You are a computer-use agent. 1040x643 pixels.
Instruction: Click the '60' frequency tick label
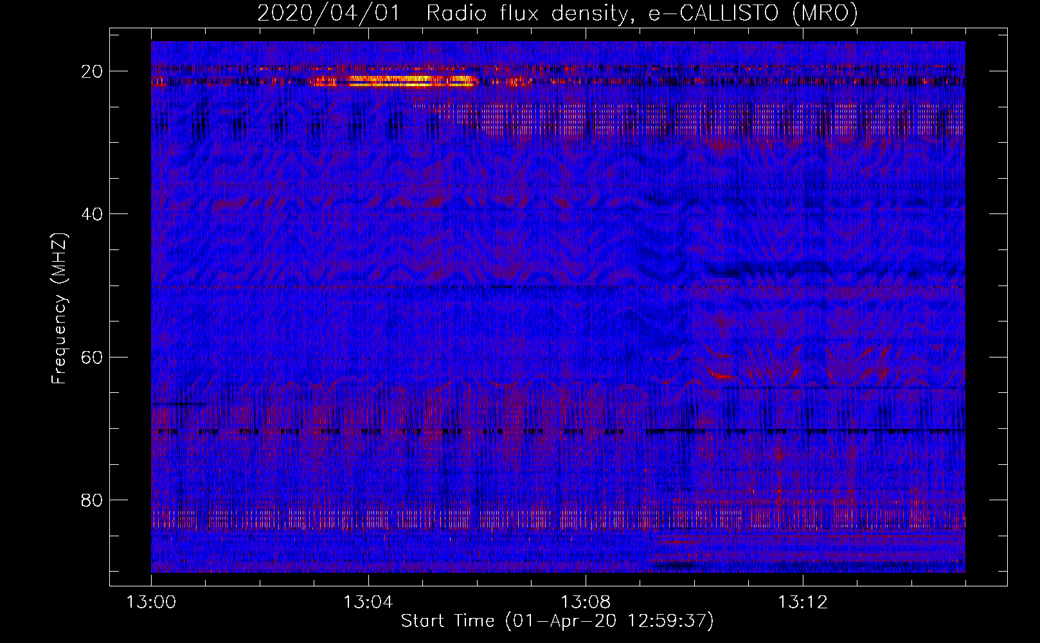click(92, 357)
